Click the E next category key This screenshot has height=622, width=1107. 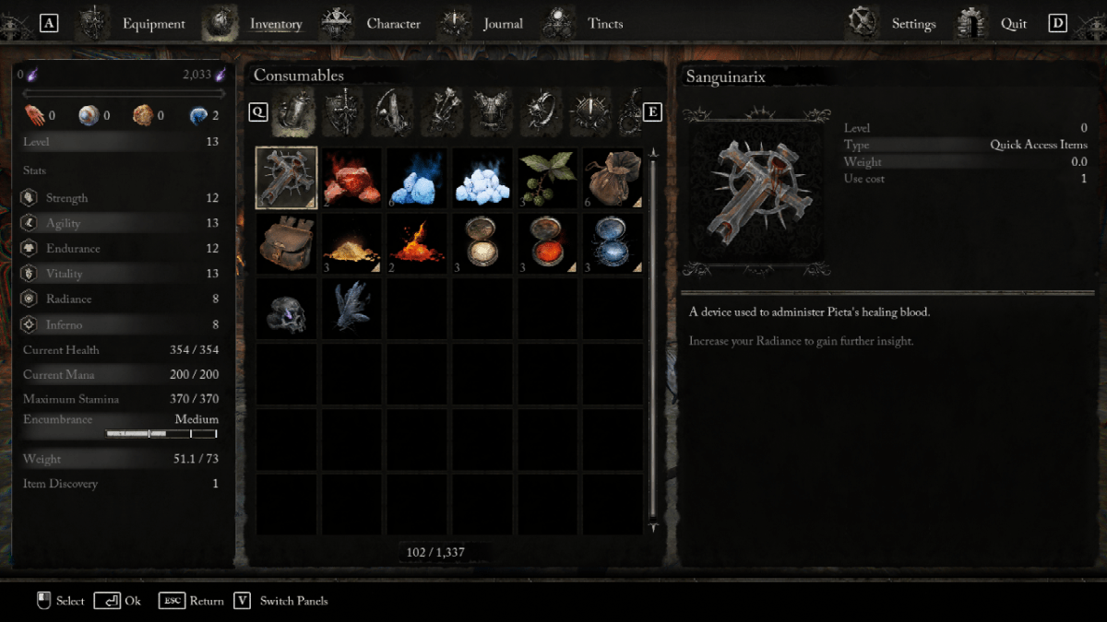pyautogui.click(x=652, y=111)
